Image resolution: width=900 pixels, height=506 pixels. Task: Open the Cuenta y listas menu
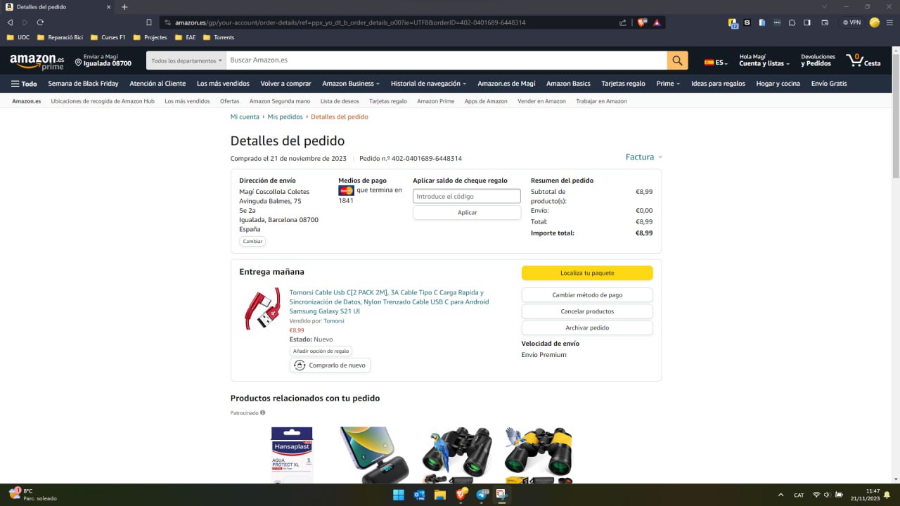(x=764, y=60)
